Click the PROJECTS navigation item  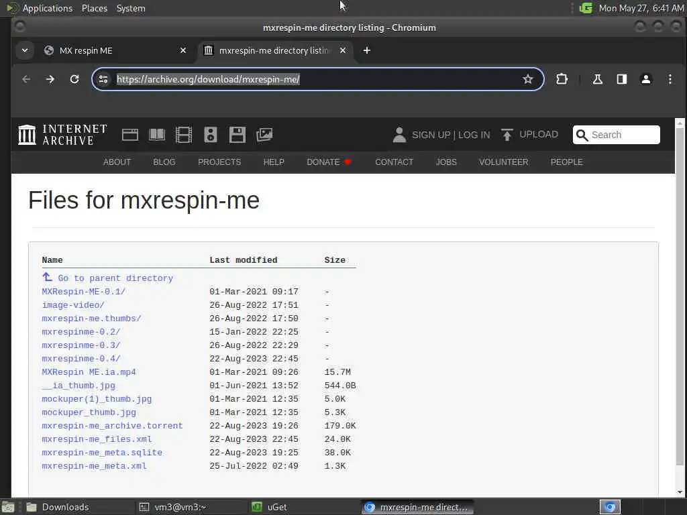pos(219,162)
